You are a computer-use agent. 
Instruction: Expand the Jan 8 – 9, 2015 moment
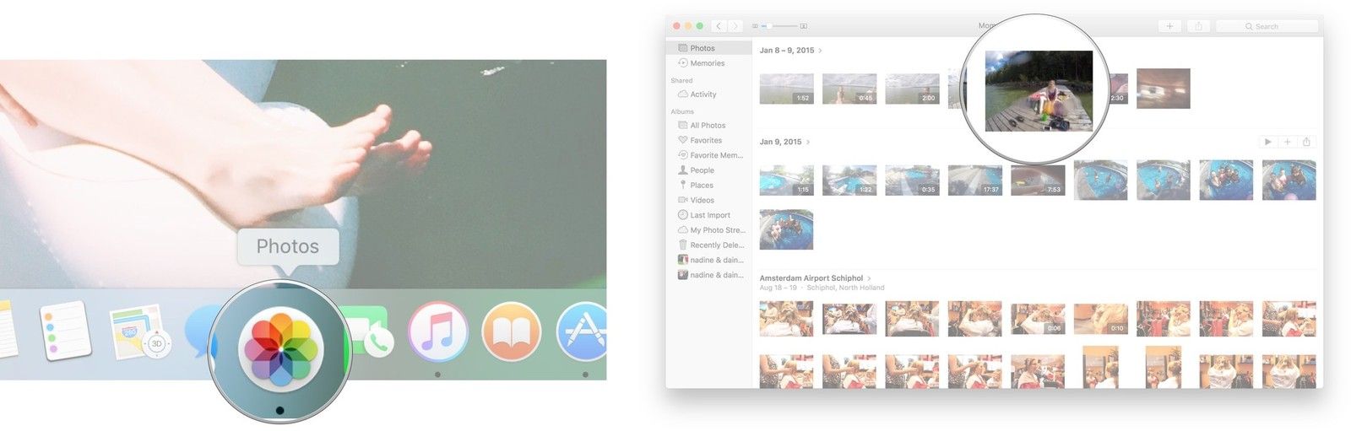click(820, 51)
